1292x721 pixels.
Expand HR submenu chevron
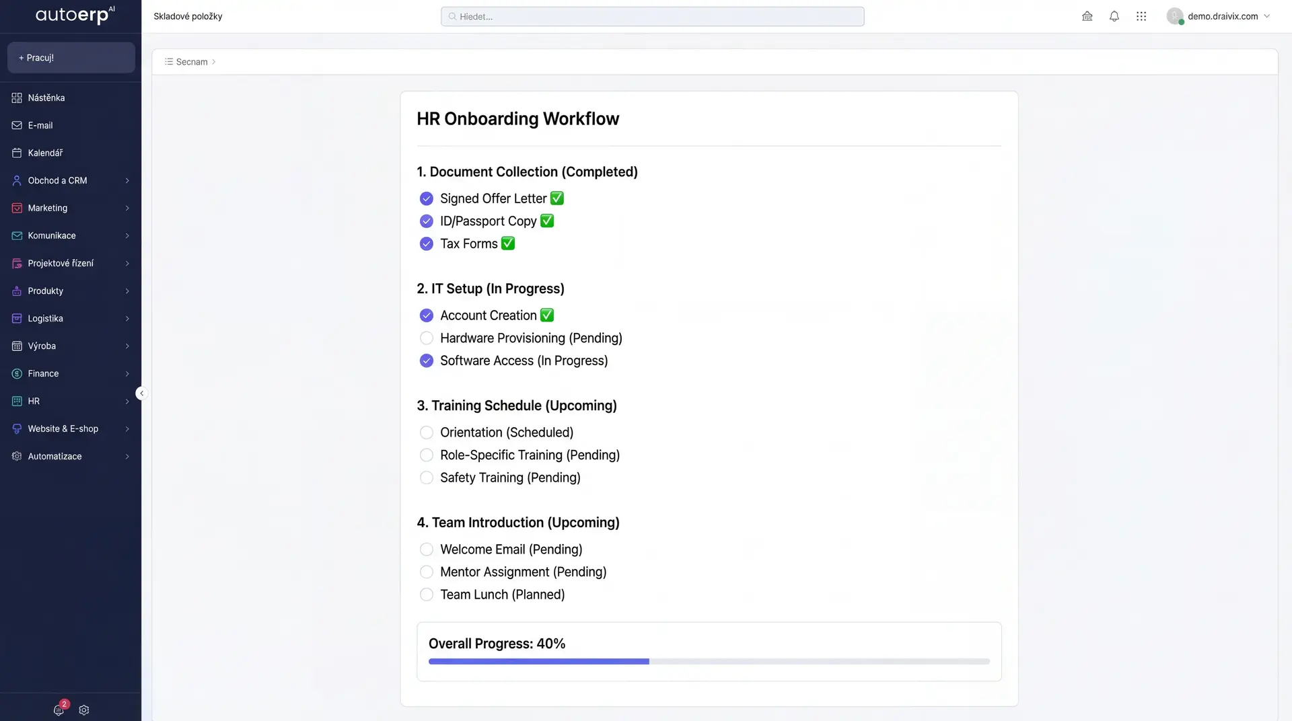(x=127, y=402)
